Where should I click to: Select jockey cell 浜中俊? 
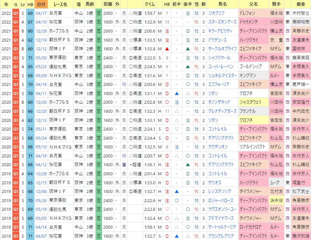point(276,200)
